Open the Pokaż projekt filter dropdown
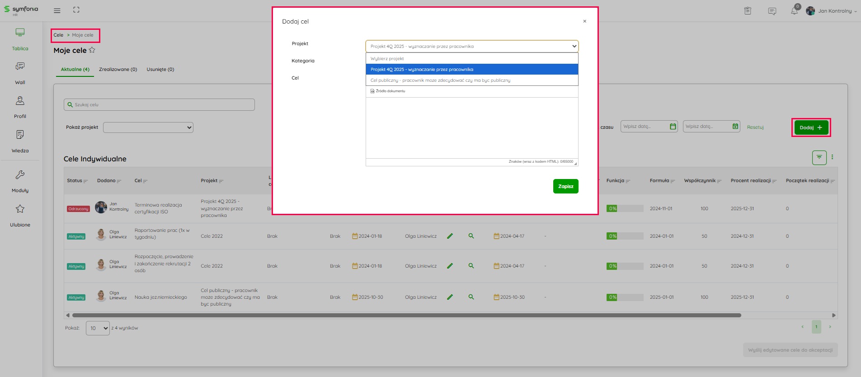Image resolution: width=861 pixels, height=377 pixels. tap(148, 127)
